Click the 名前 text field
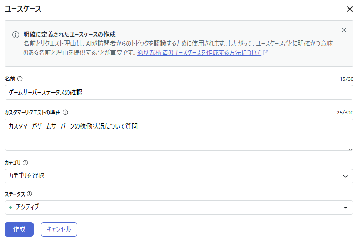 179,93
